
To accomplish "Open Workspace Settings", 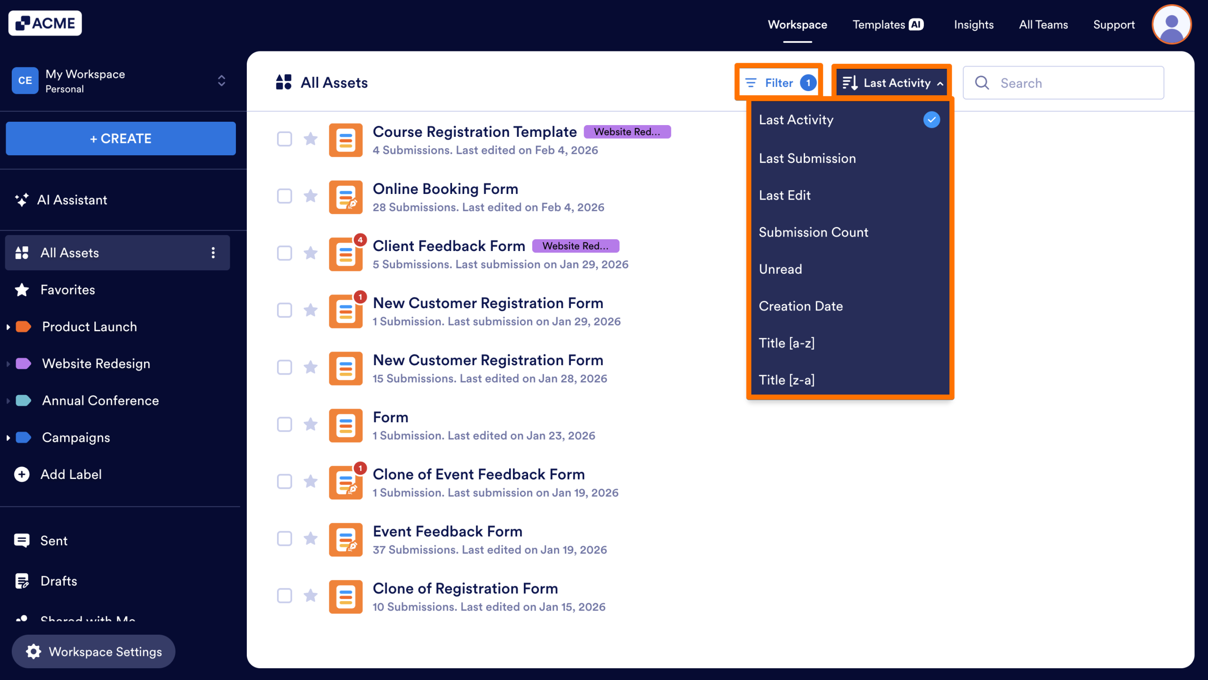I will pyautogui.click(x=93, y=651).
